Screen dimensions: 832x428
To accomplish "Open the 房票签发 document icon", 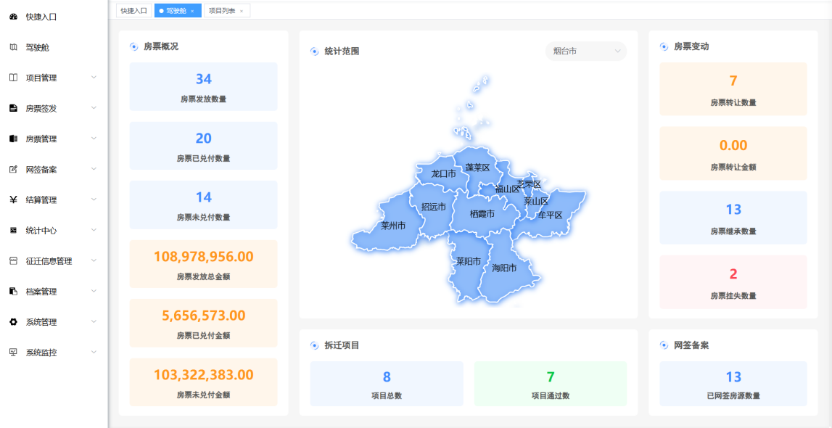I will tap(15, 107).
